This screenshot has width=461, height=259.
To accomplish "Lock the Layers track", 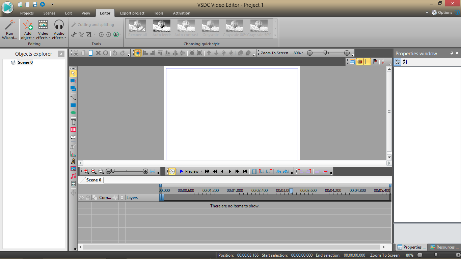I will pos(88,198).
